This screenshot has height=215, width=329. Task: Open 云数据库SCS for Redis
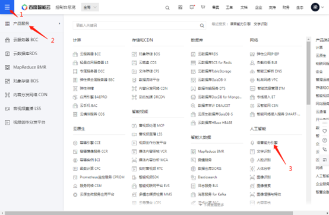tap(214, 62)
